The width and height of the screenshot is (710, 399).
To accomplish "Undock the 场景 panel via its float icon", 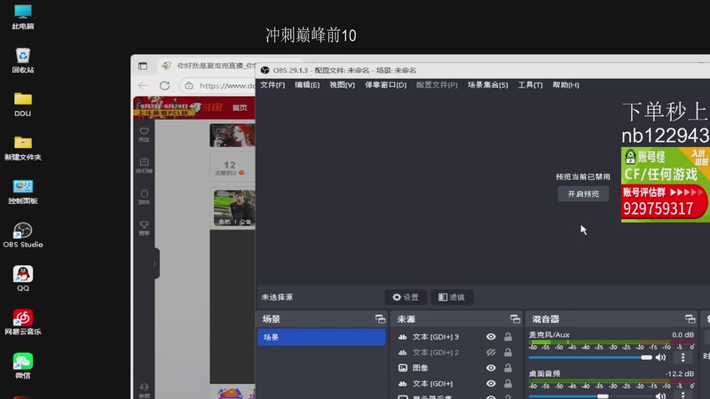I will (x=381, y=319).
